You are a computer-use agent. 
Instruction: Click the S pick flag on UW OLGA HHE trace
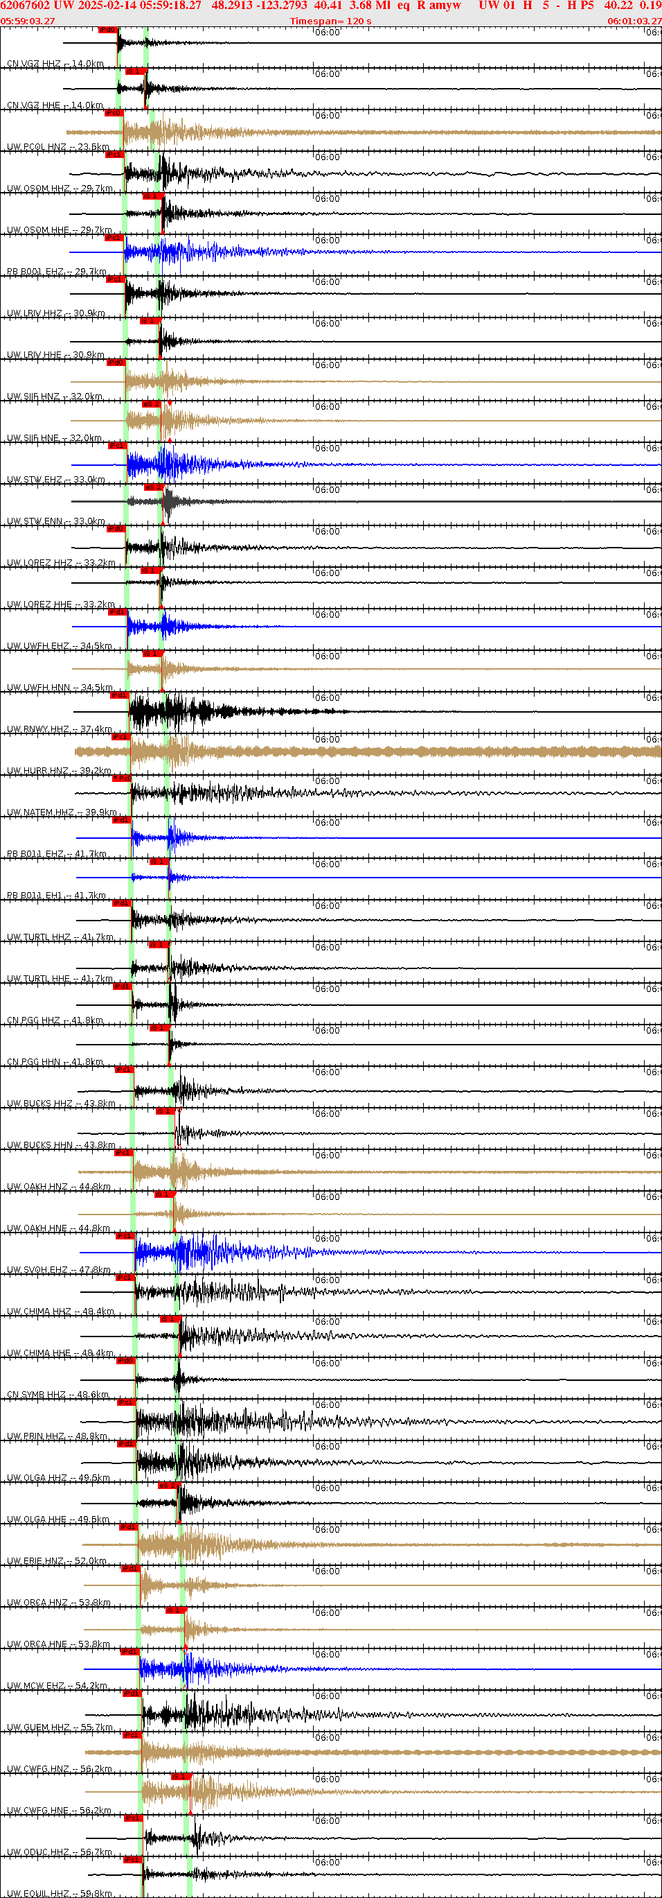pyautogui.click(x=168, y=1486)
